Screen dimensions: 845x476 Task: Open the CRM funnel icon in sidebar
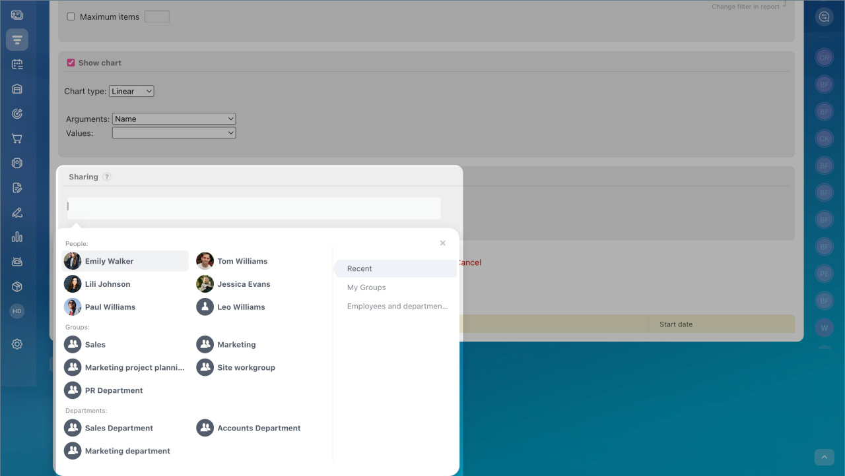tap(17, 40)
